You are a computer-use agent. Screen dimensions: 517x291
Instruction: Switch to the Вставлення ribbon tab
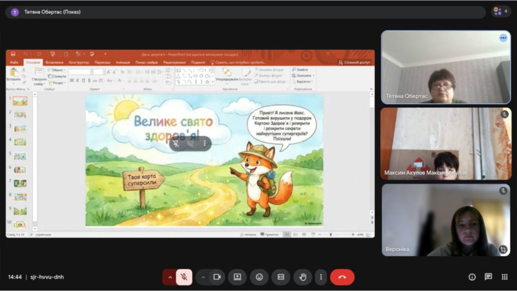pyautogui.click(x=55, y=62)
